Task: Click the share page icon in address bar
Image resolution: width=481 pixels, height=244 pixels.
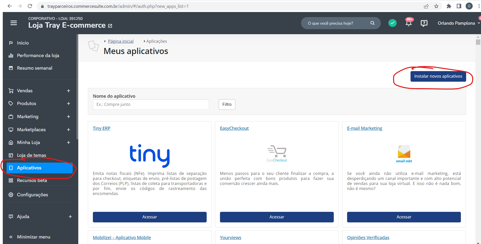Action: point(426,6)
